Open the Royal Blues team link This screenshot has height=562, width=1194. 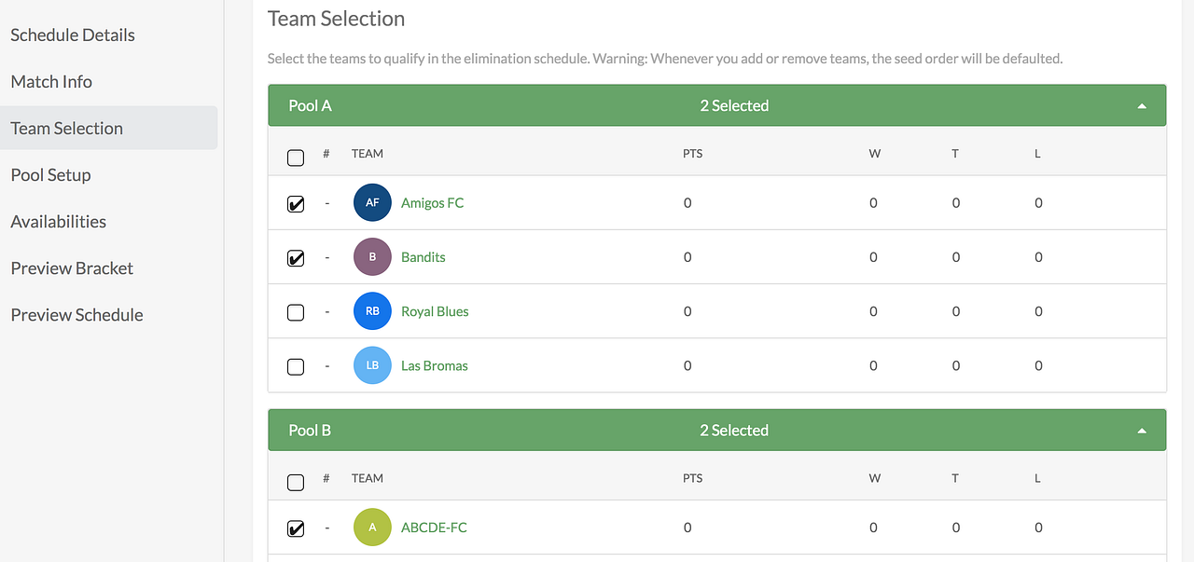[x=435, y=311]
